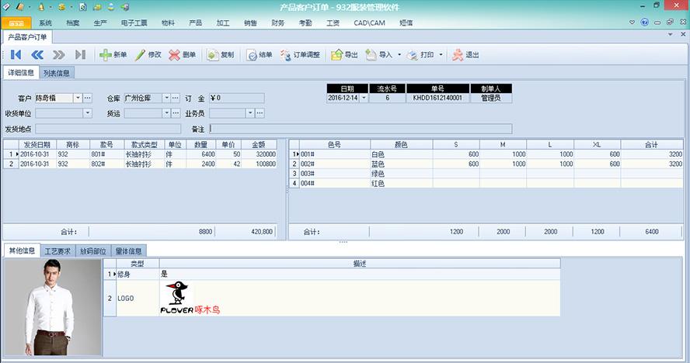The width and height of the screenshot is (690, 363).
Task: Click the 导出 export icon
Action: pyautogui.click(x=336, y=55)
